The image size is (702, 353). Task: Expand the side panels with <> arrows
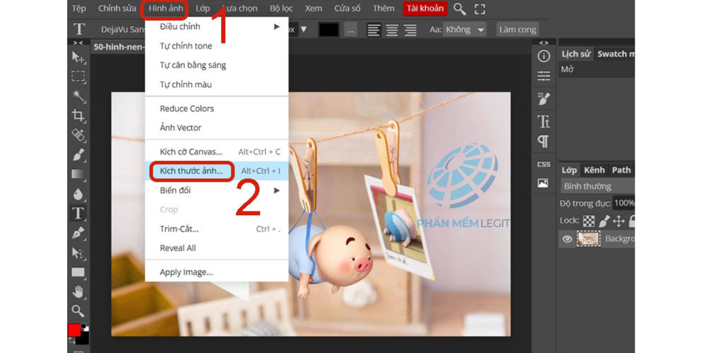pyautogui.click(x=544, y=43)
